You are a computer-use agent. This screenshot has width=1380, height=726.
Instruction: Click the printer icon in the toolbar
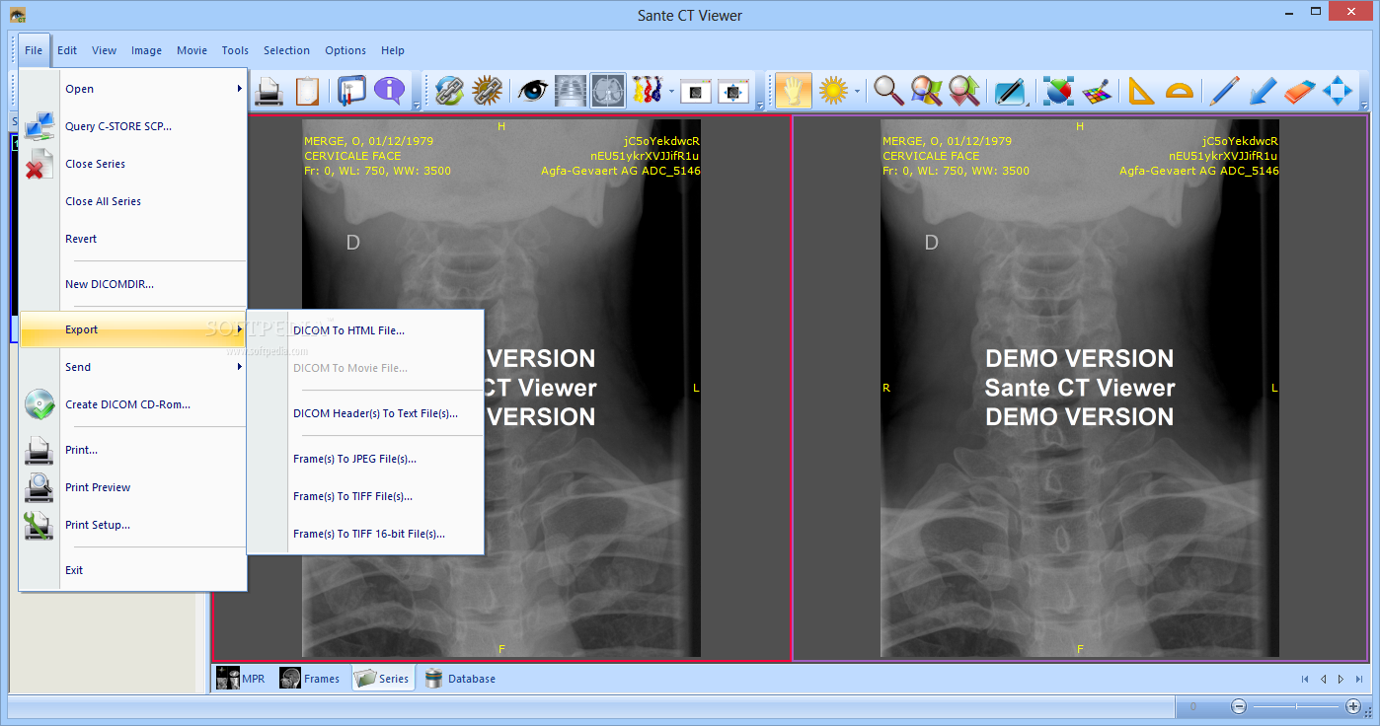[x=269, y=91]
